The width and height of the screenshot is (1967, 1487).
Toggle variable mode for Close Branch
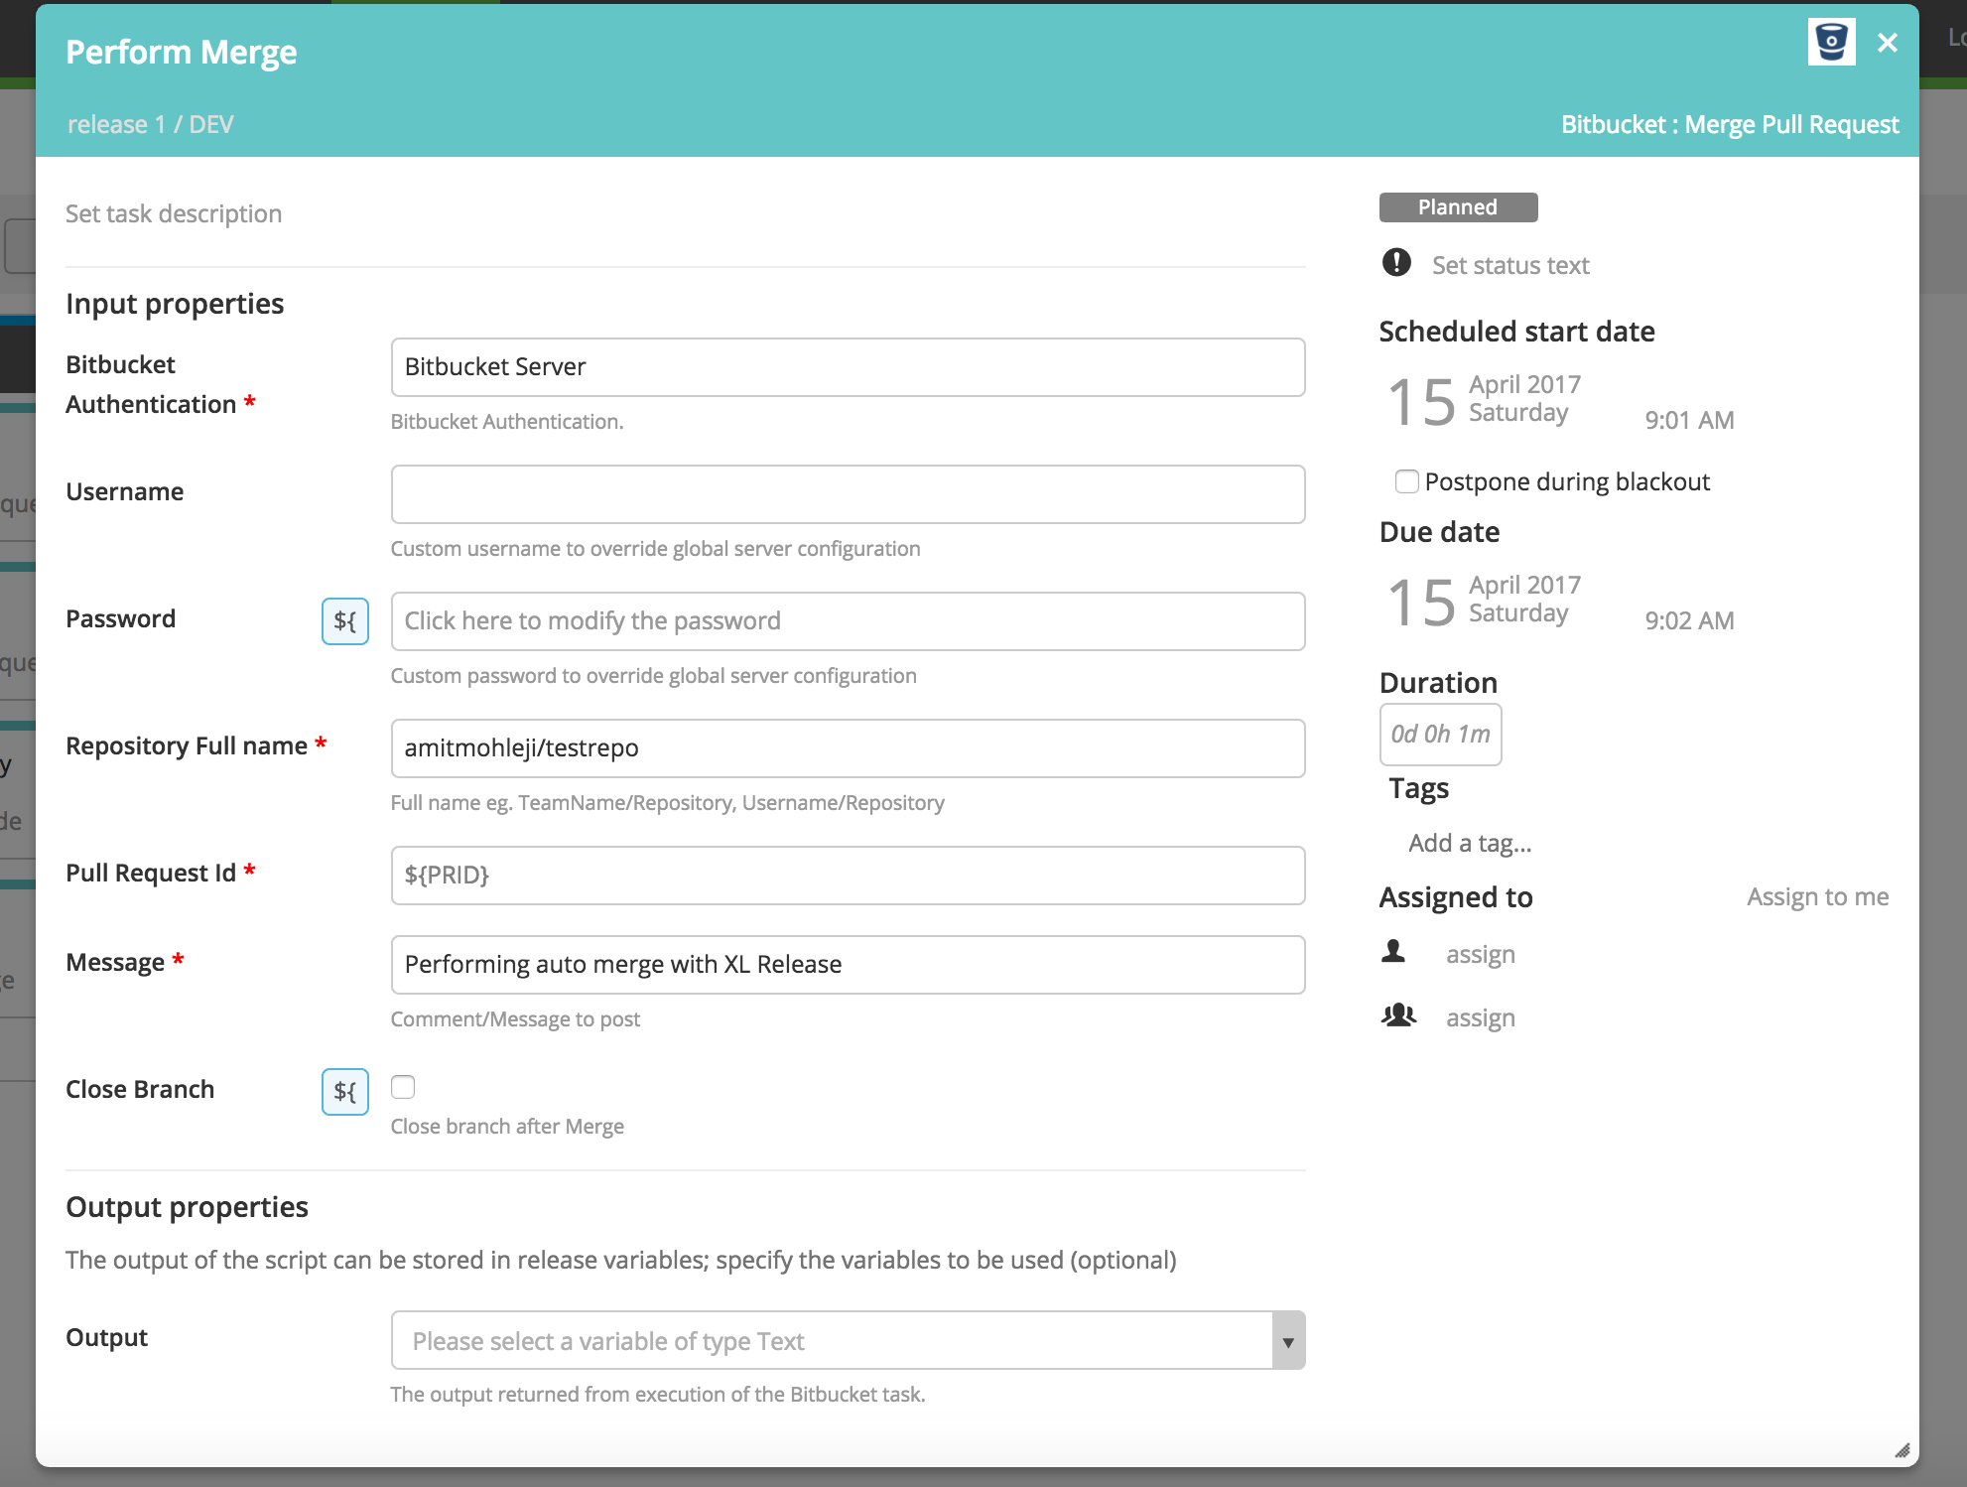coord(344,1092)
